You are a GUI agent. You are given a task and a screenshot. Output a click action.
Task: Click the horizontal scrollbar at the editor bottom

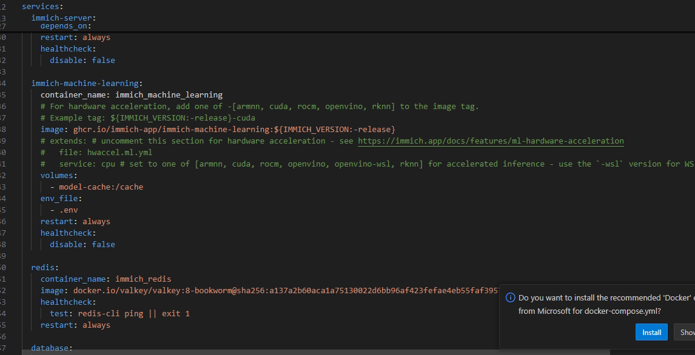click(303, 352)
